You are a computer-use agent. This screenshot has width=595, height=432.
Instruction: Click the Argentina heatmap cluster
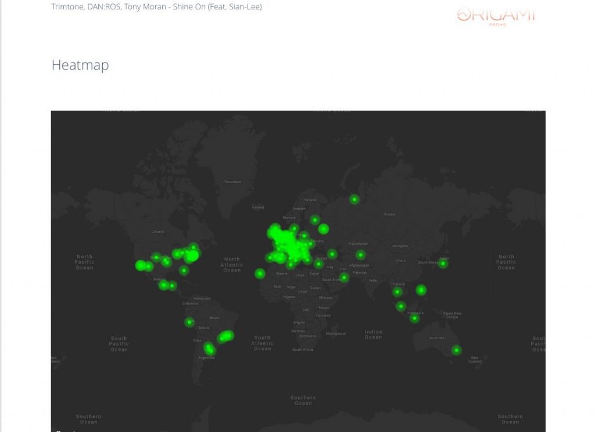point(209,348)
